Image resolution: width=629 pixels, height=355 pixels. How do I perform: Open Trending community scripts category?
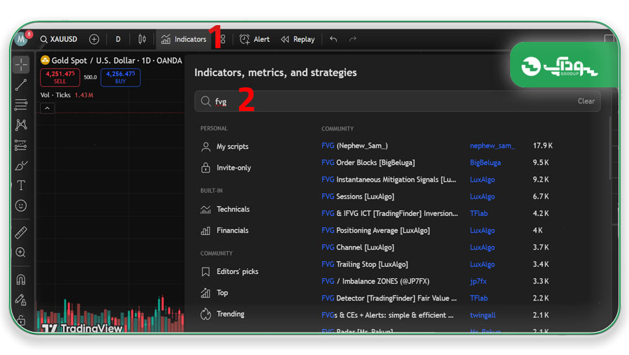[223, 314]
